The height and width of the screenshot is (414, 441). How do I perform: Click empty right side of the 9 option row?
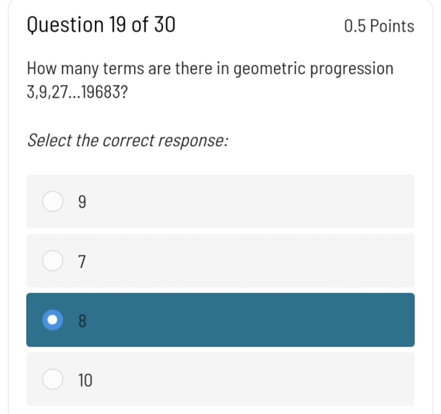click(x=327, y=202)
